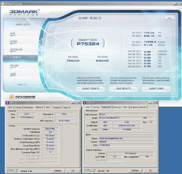Image resolution: width=182 pixels, height=174 pixels.
Task: Click the memory Type field DDR3
Action: tap(27, 114)
